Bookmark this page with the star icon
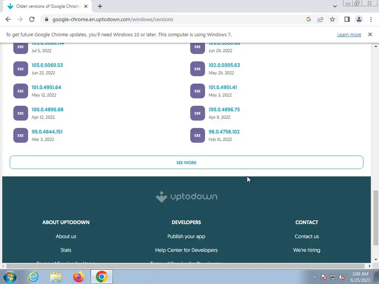 pos(332,19)
